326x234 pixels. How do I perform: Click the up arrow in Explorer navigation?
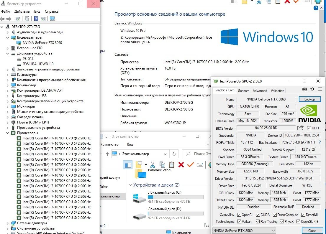[x=107, y=154]
